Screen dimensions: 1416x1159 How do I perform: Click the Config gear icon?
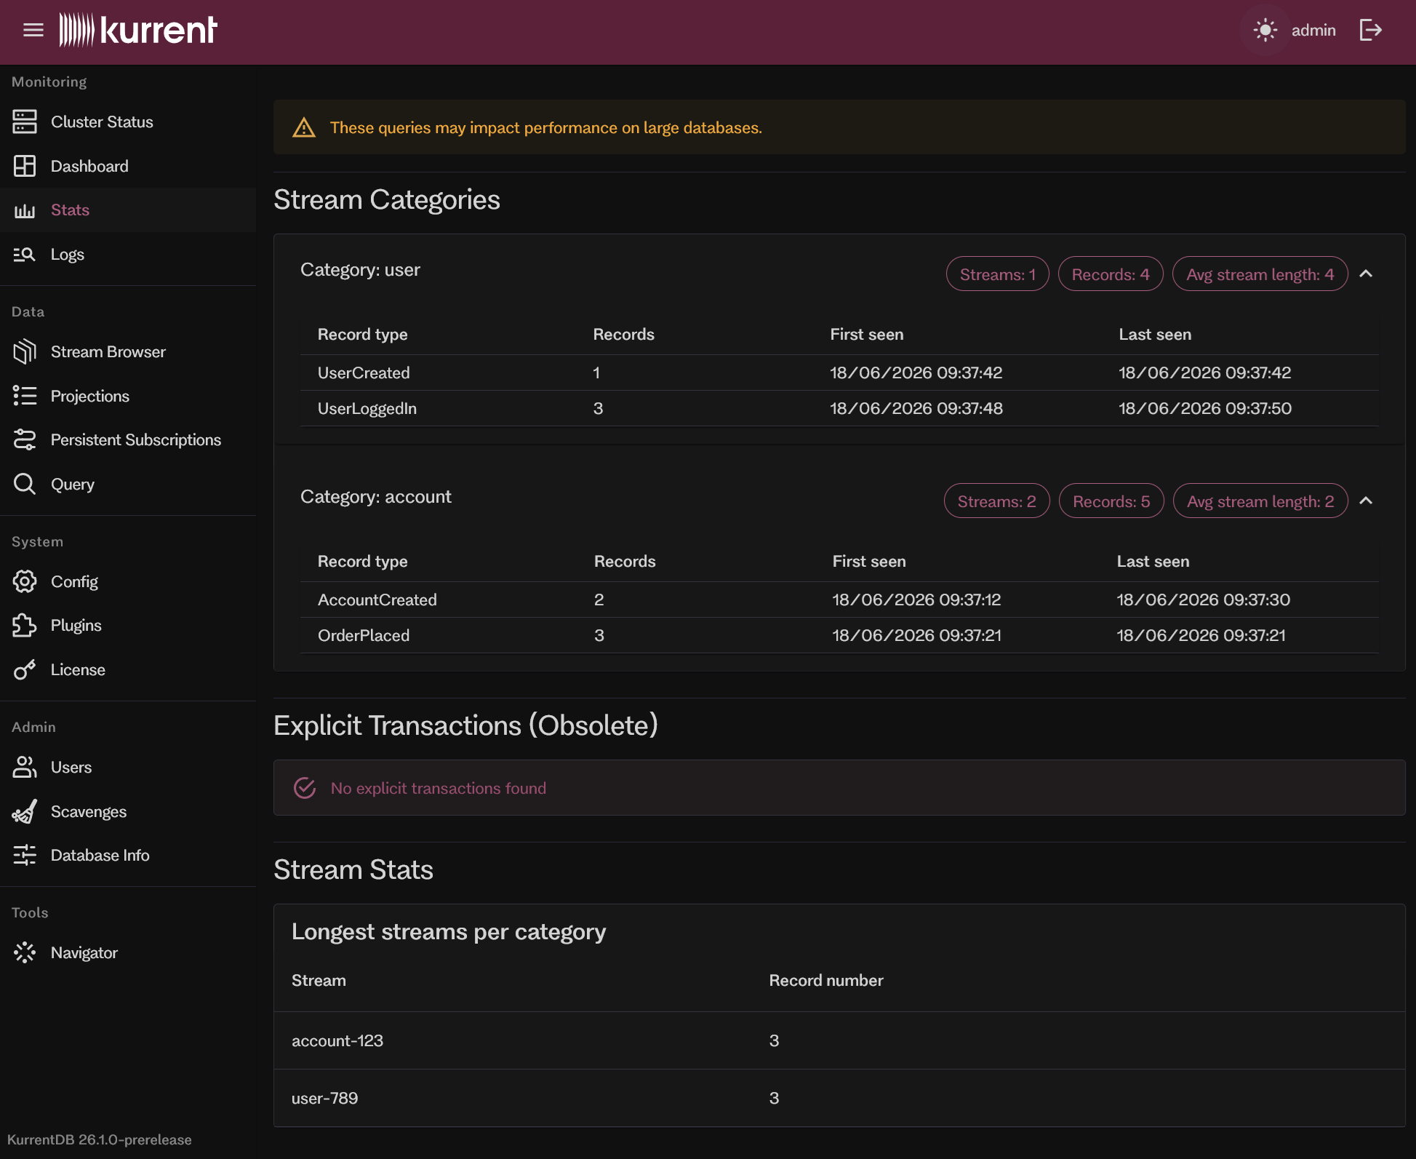(25, 581)
